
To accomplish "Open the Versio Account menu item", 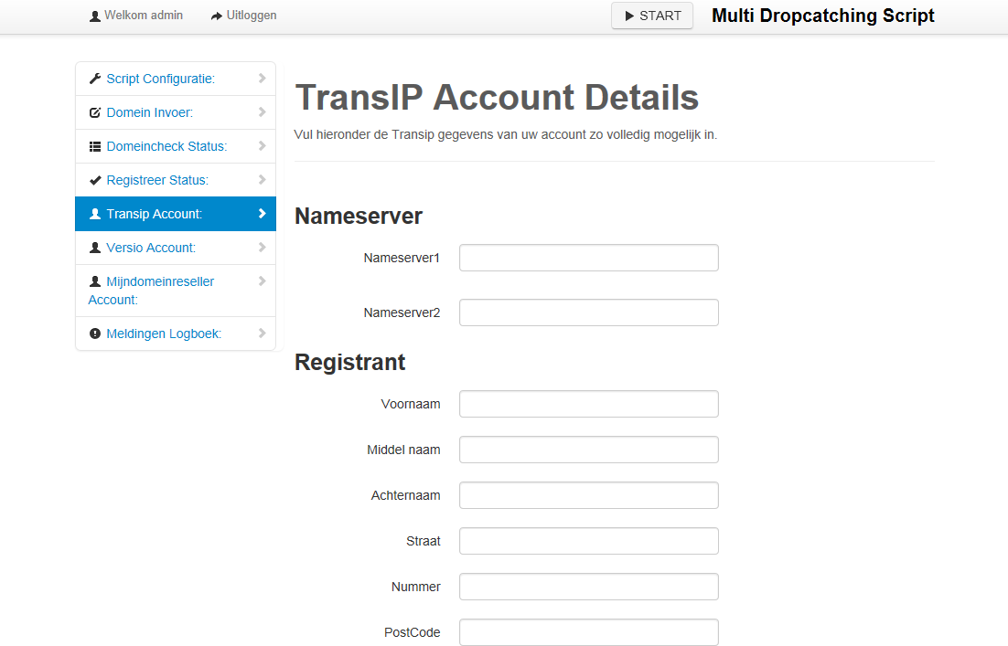I will coord(151,248).
